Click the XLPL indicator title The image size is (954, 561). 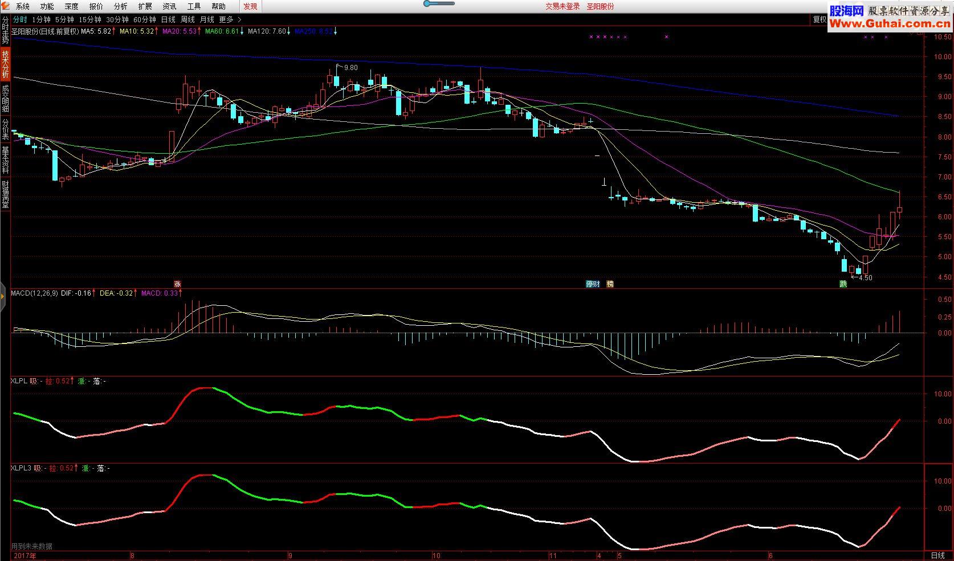[19, 381]
